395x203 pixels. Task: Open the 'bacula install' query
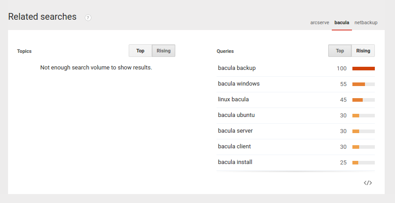(235, 162)
